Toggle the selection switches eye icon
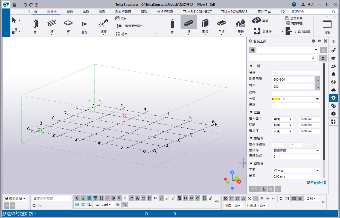The height and width of the screenshot is (218, 340). tap(217, 201)
